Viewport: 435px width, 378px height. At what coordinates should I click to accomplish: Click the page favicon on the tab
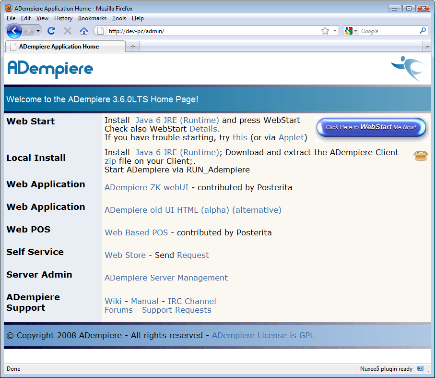coord(13,47)
